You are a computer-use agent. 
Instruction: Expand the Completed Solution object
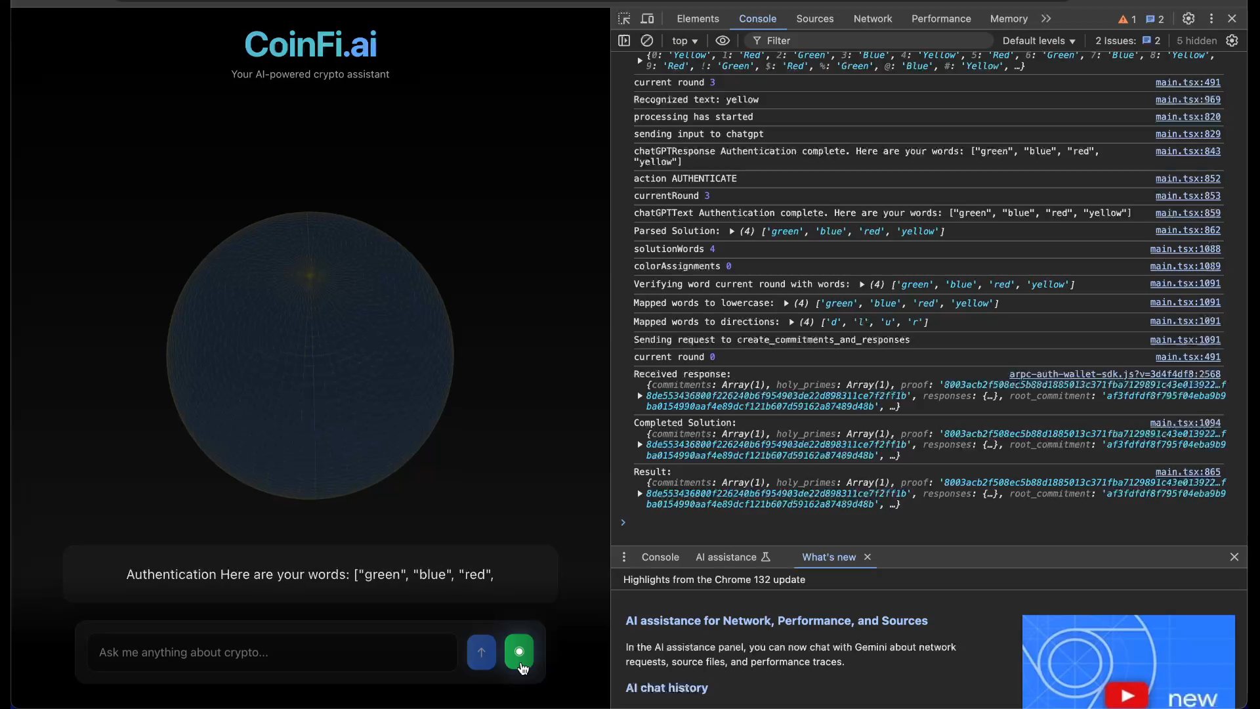(x=640, y=445)
